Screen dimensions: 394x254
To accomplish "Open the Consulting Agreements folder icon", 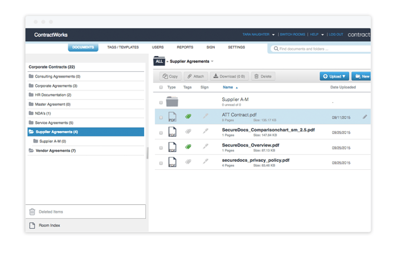I will 31,76.
